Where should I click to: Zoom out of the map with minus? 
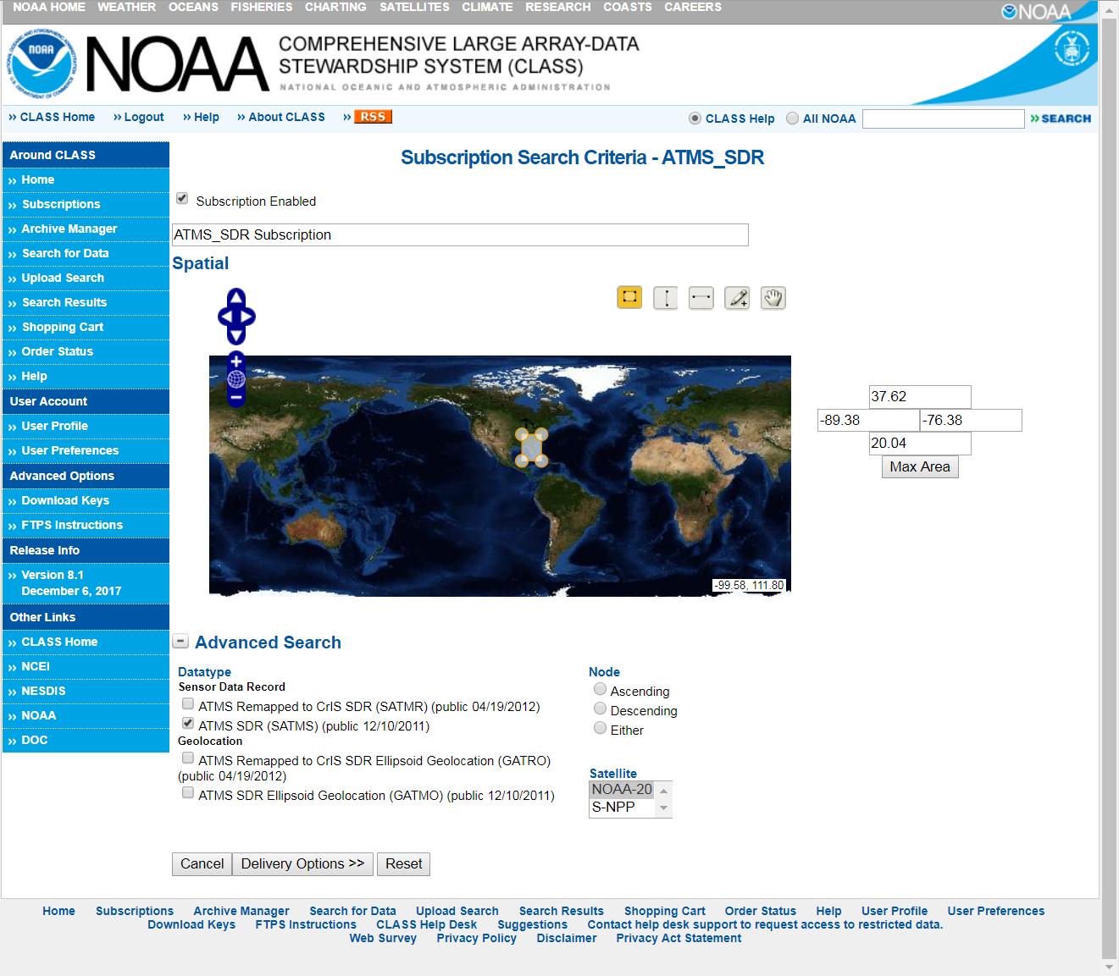(x=236, y=397)
